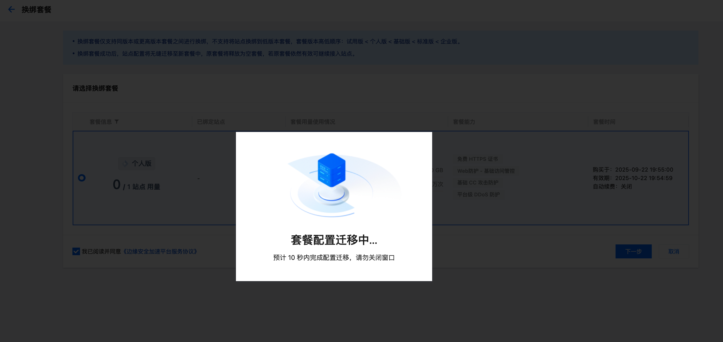Click the 基础 CC 攻击防护 tag

478,183
